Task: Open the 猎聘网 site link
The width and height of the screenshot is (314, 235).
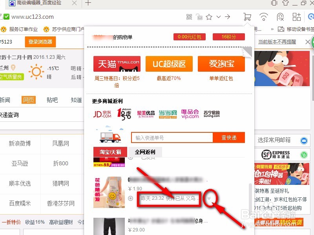Action: (61, 183)
